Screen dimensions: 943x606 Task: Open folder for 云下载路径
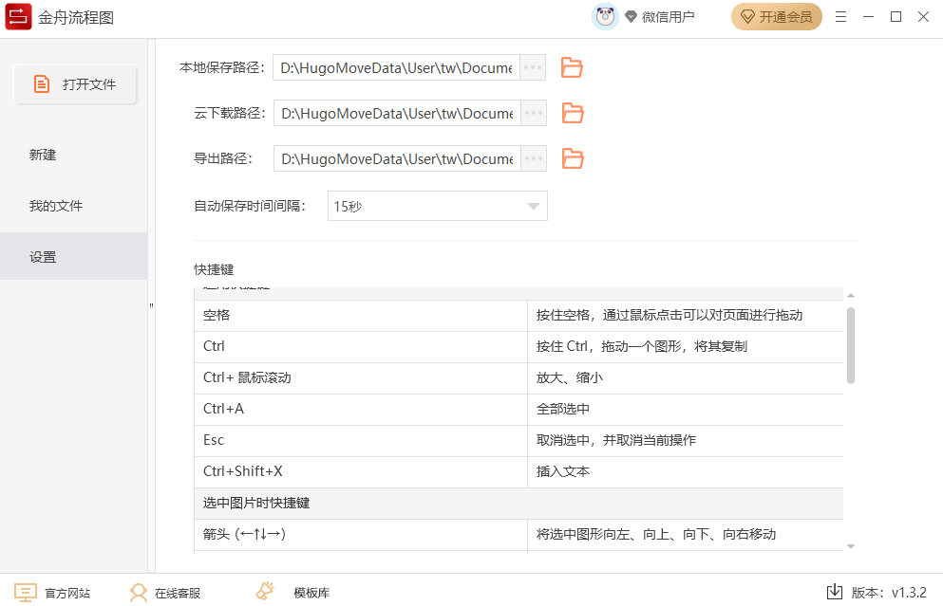point(573,114)
